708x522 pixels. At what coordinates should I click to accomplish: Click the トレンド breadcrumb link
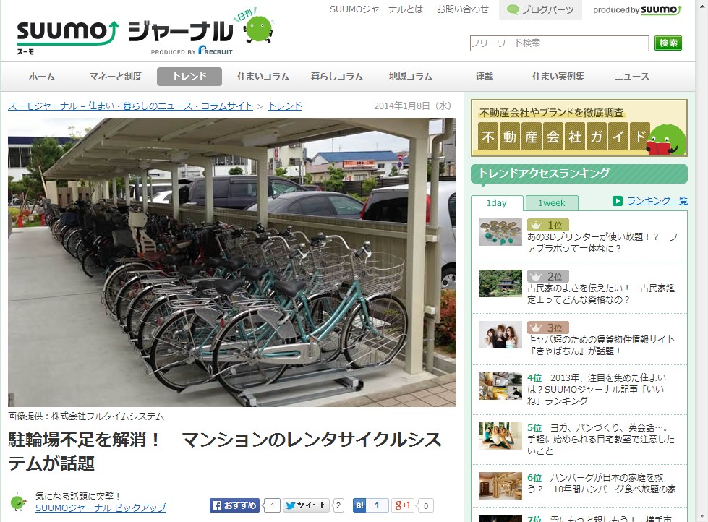[285, 106]
